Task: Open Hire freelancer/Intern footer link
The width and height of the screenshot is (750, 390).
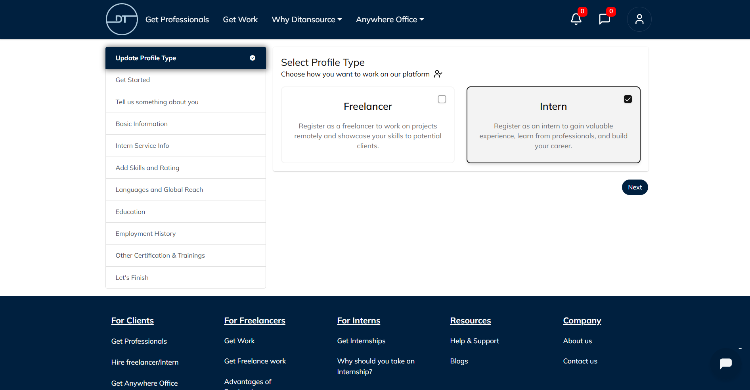Action: click(145, 362)
